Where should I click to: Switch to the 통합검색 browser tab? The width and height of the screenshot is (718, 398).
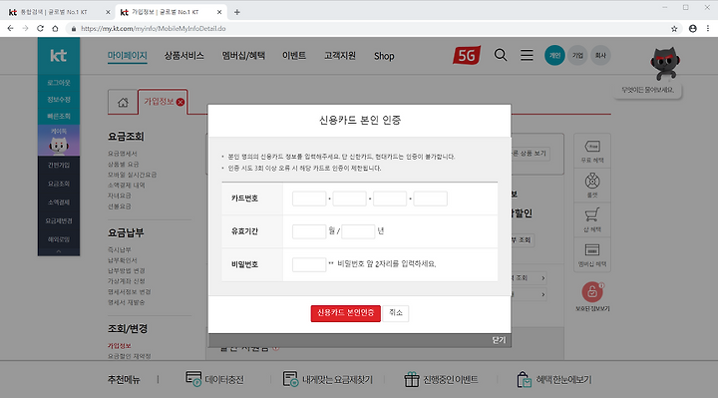pos(54,12)
